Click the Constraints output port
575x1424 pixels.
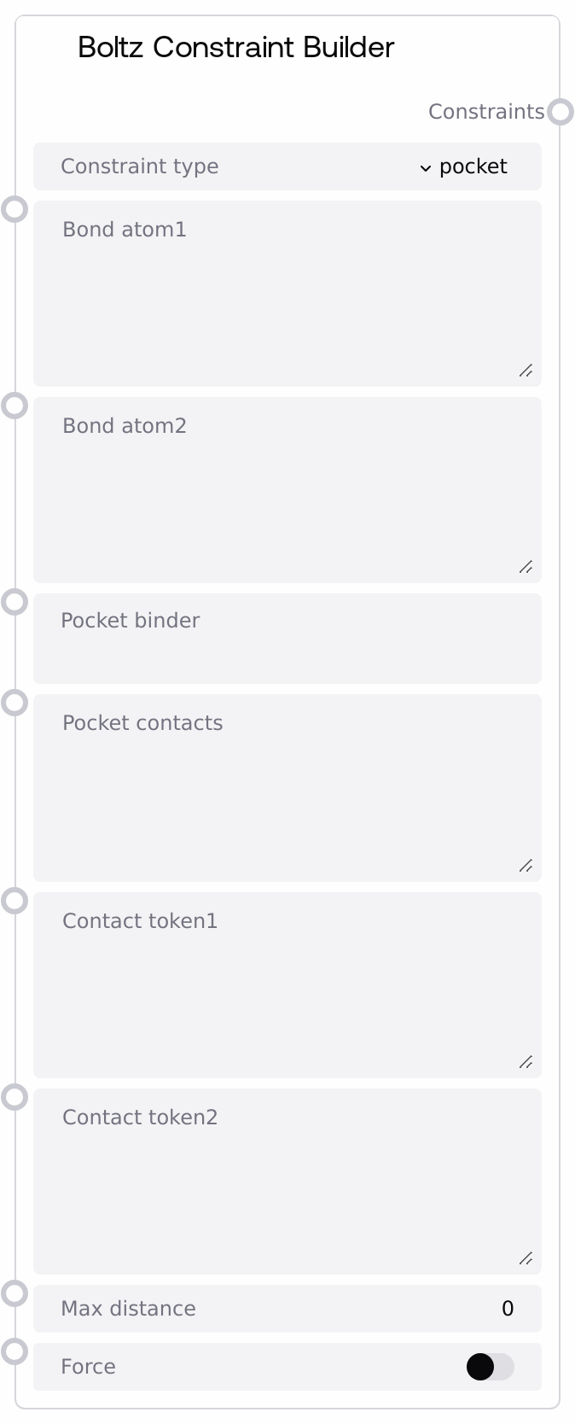tap(560, 112)
